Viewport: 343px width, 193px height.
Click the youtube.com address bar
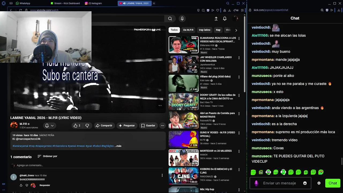(44, 10)
